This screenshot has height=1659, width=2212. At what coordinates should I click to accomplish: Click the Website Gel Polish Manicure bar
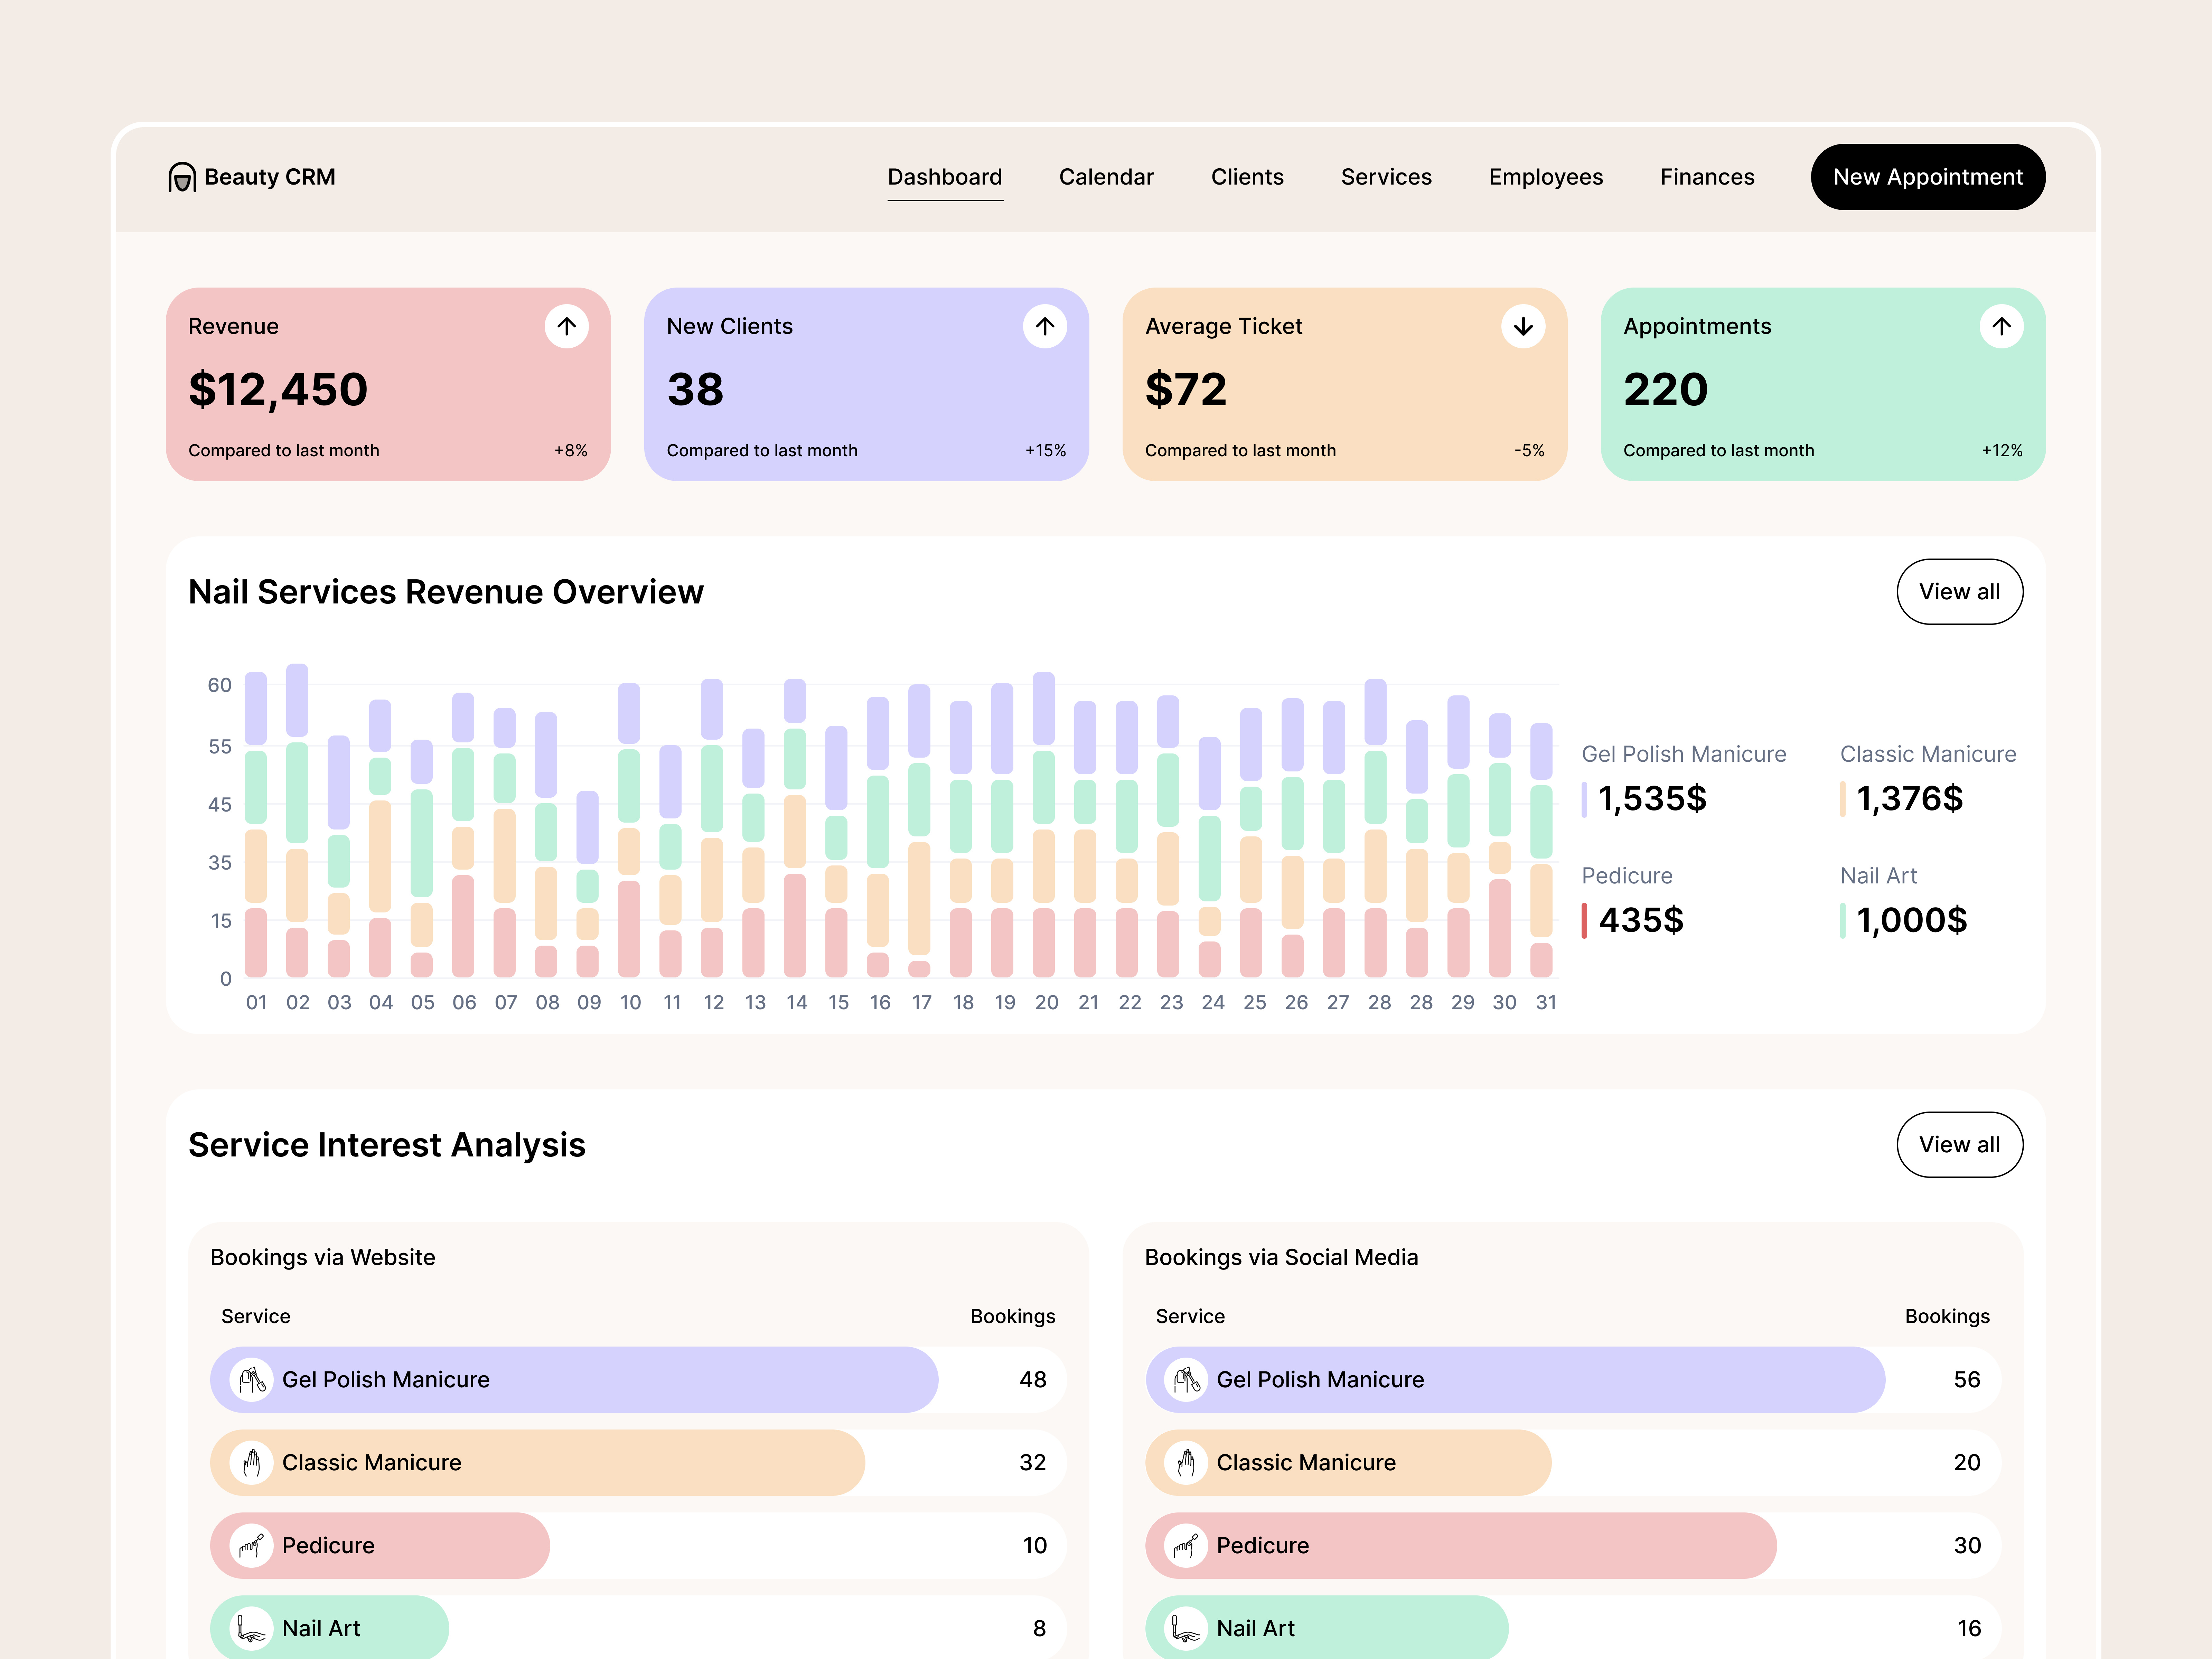click(574, 1380)
